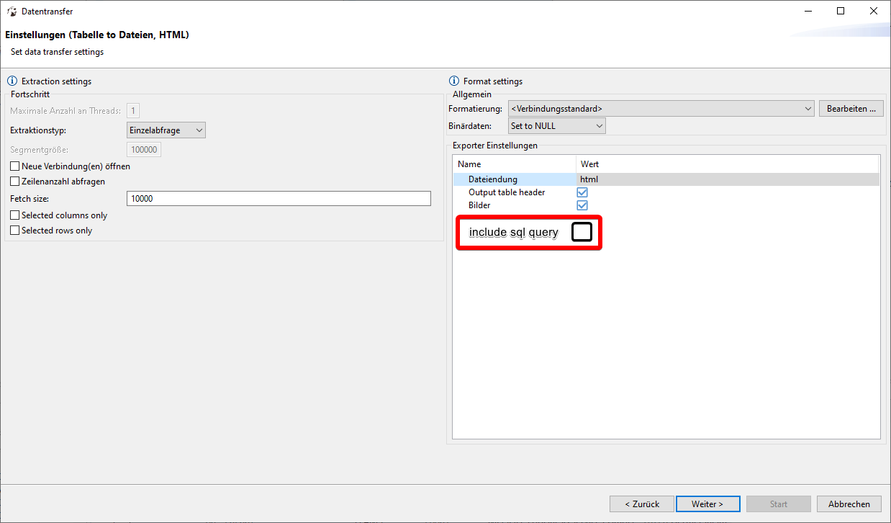Open the Extraktionstyp Einzelabfrage dropdown

[166, 130]
